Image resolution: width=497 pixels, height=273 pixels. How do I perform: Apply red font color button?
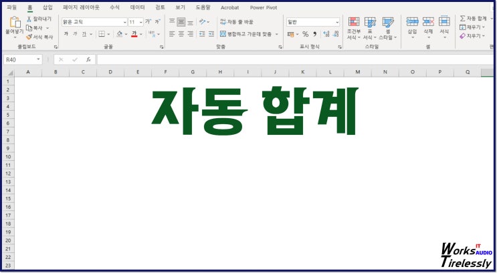pyautogui.click(x=134, y=34)
